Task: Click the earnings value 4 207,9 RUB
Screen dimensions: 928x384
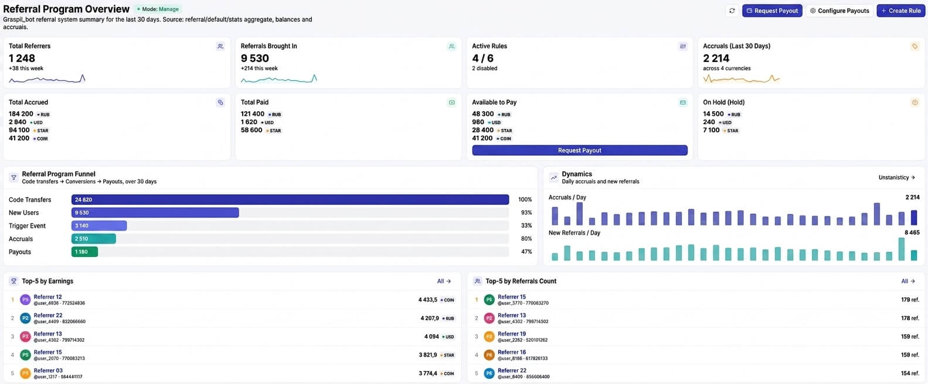Action: [x=437, y=318]
